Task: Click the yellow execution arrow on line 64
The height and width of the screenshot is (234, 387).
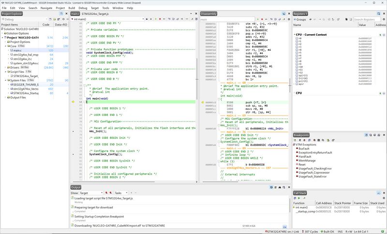Action: (73, 102)
